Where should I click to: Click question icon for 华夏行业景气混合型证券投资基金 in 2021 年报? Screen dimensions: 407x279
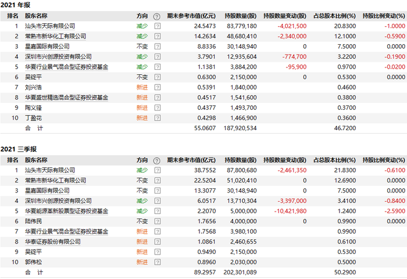[158, 67]
